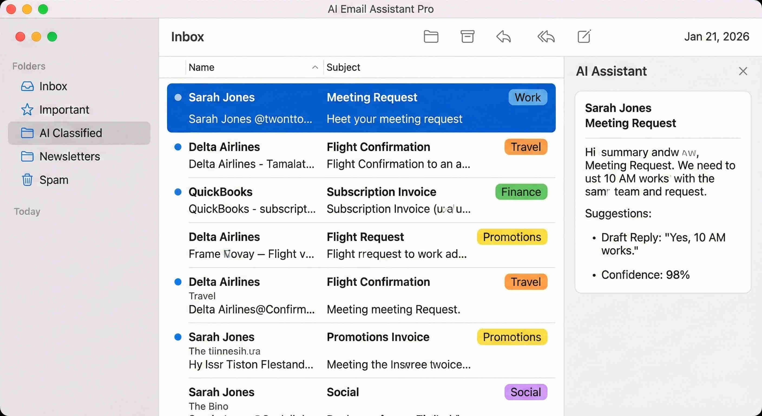Viewport: 762px width, 416px height.
Task: Click the double-arrow Reply All icon
Action: 546,37
